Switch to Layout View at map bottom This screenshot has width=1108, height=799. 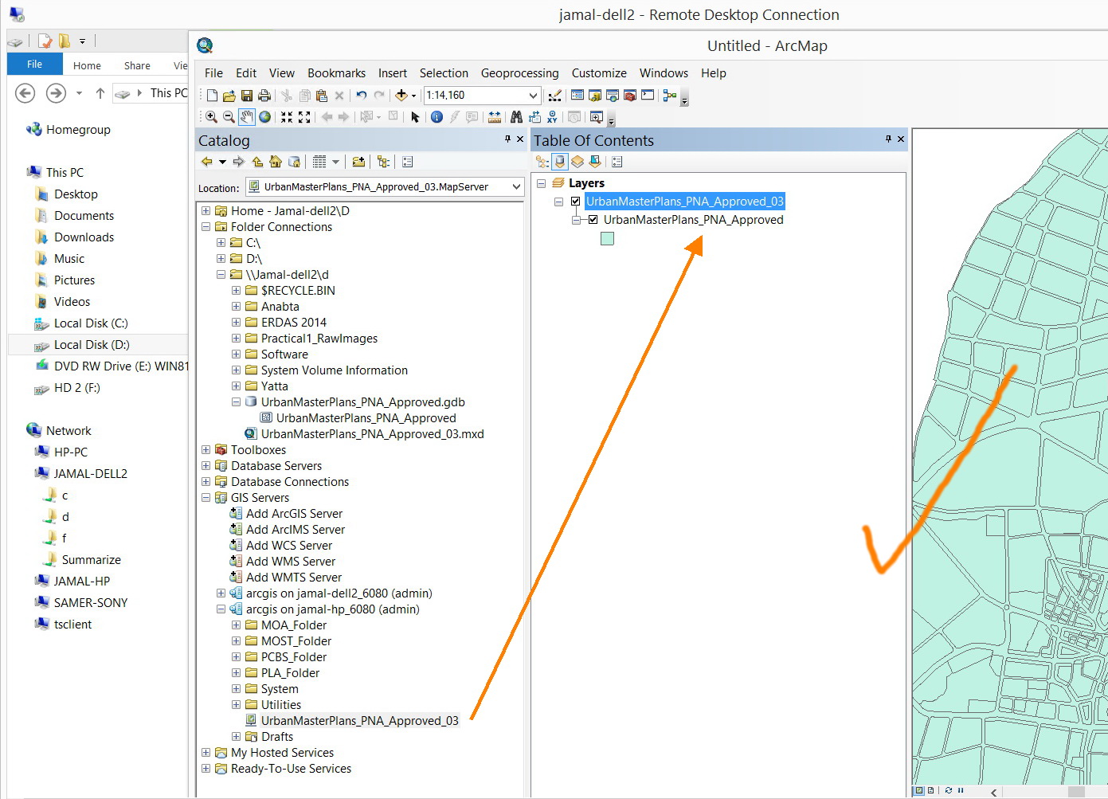point(930,790)
